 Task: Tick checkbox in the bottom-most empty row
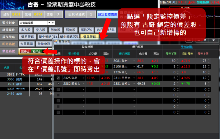58,112
